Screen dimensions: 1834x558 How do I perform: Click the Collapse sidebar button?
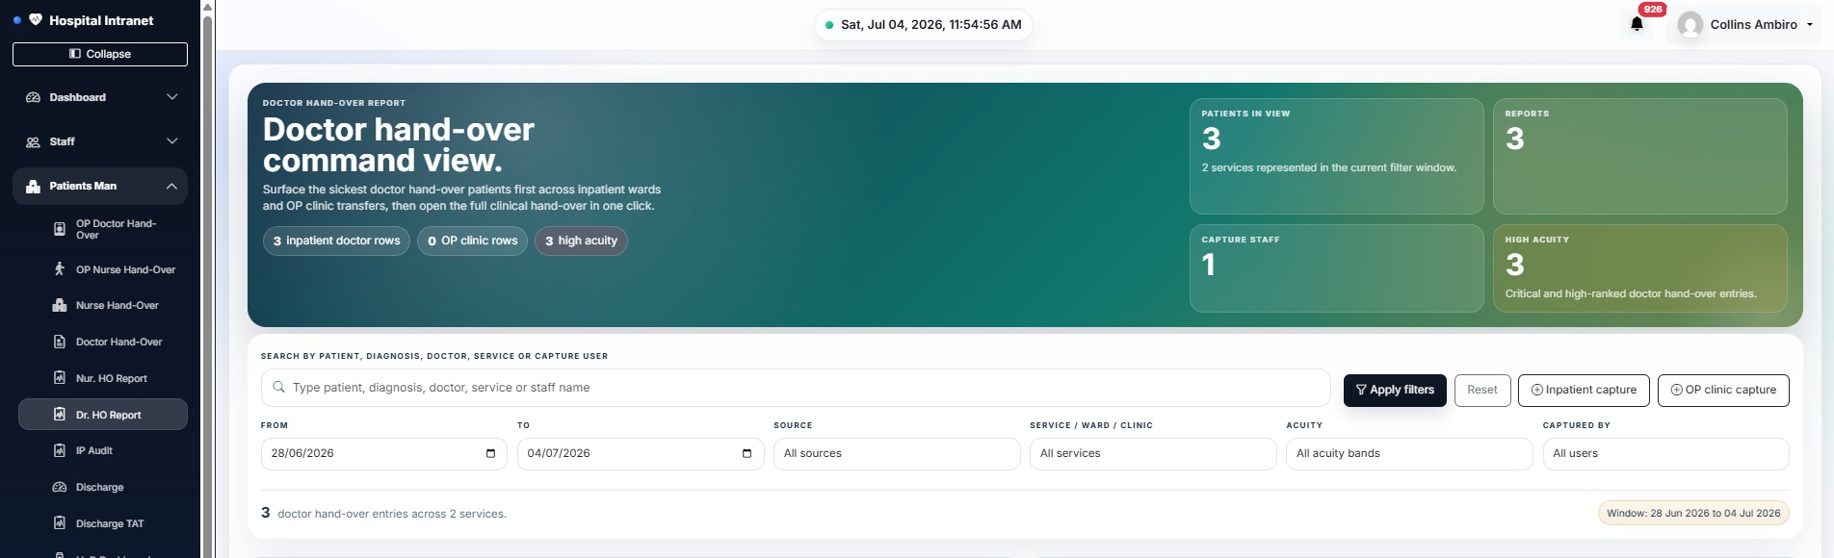click(x=100, y=54)
